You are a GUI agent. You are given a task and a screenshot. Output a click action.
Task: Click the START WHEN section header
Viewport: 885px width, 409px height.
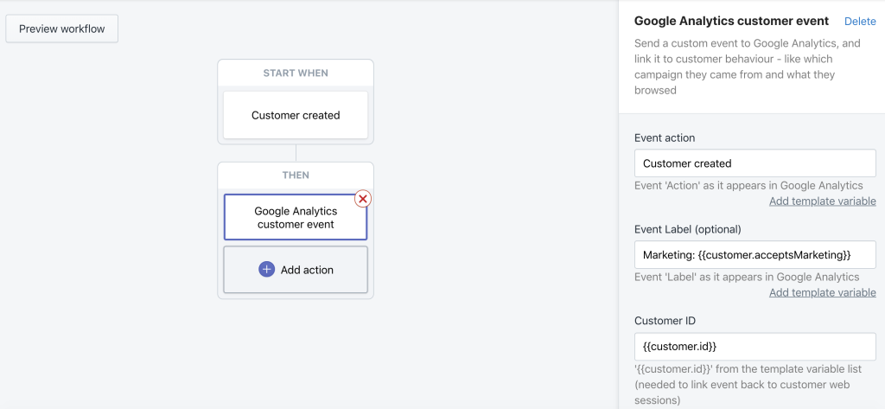pyautogui.click(x=296, y=73)
